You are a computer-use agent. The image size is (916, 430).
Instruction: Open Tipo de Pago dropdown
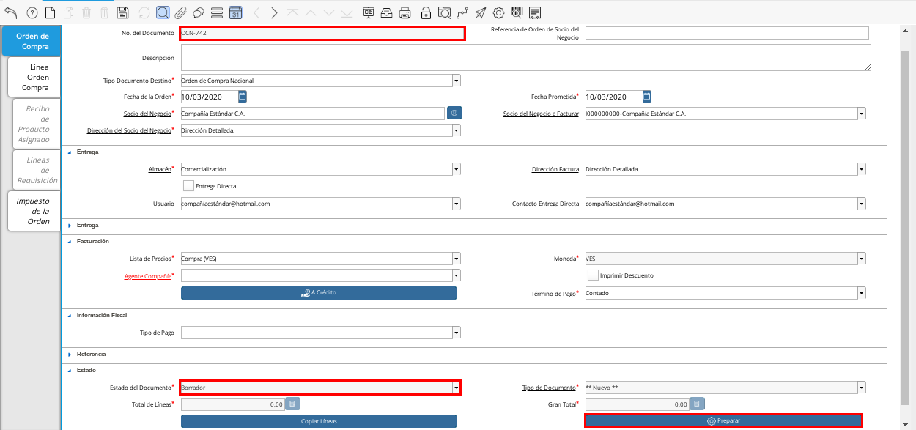[456, 333]
